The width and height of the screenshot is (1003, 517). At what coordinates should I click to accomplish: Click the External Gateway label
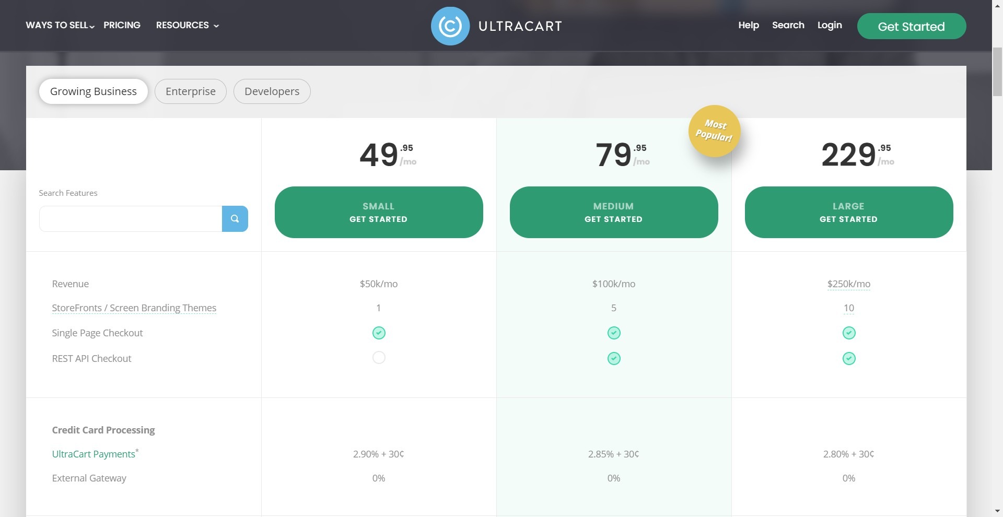pos(89,478)
